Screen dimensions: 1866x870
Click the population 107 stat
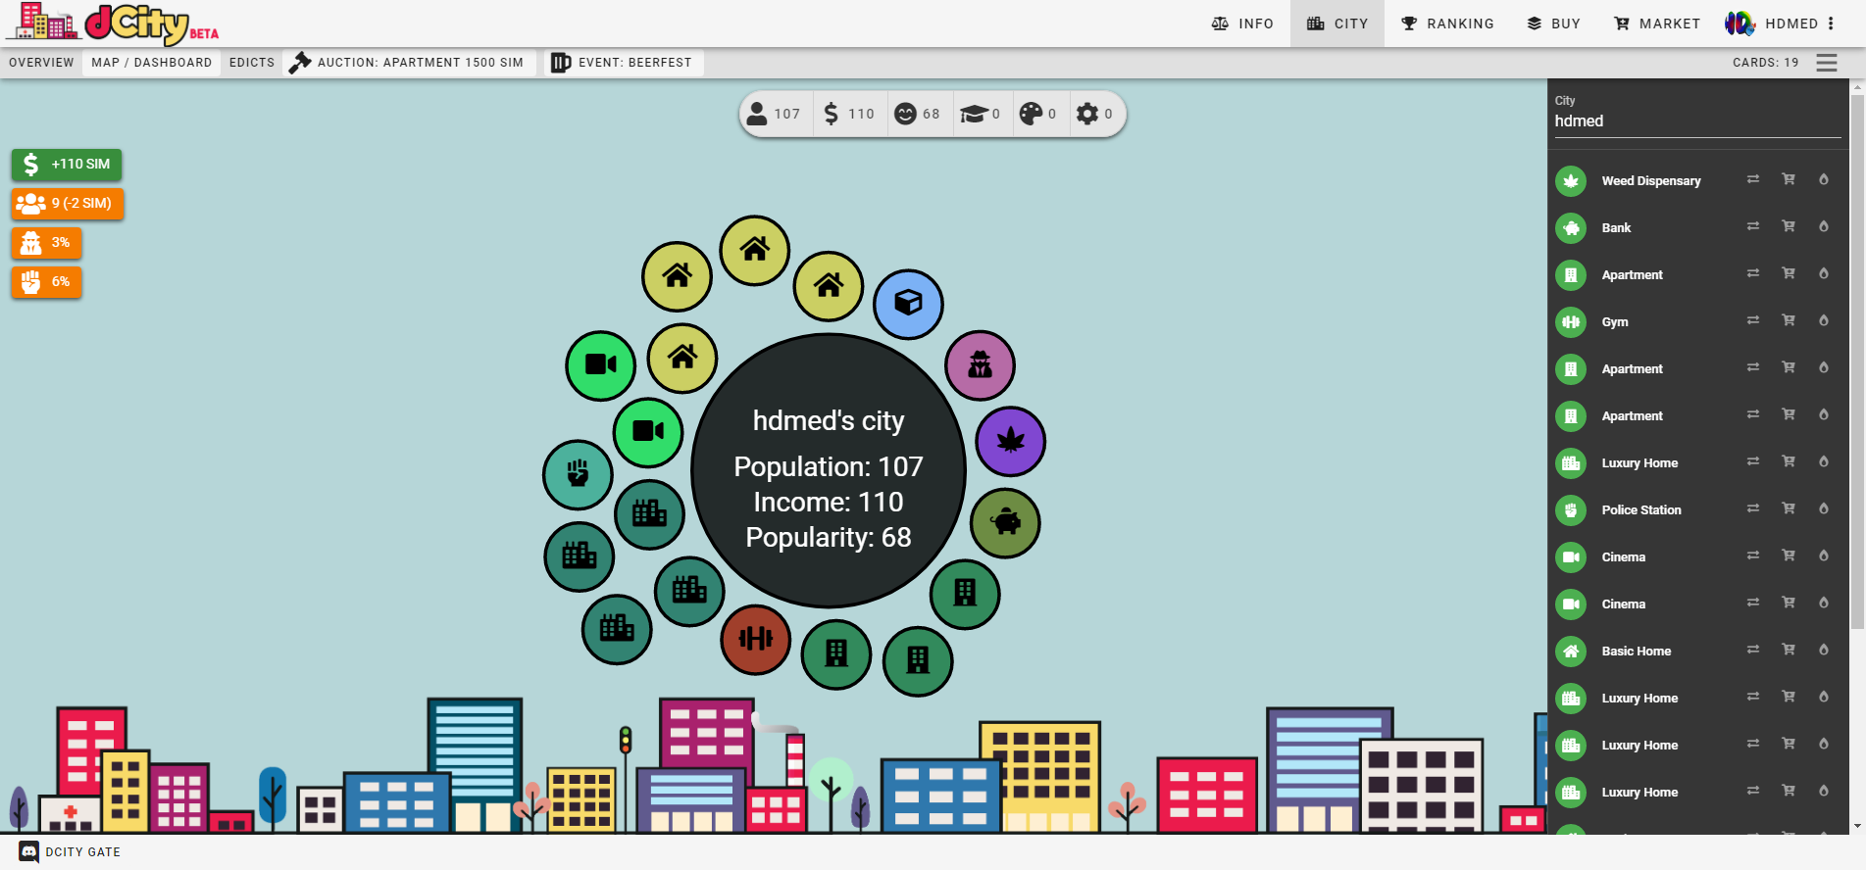tap(775, 115)
